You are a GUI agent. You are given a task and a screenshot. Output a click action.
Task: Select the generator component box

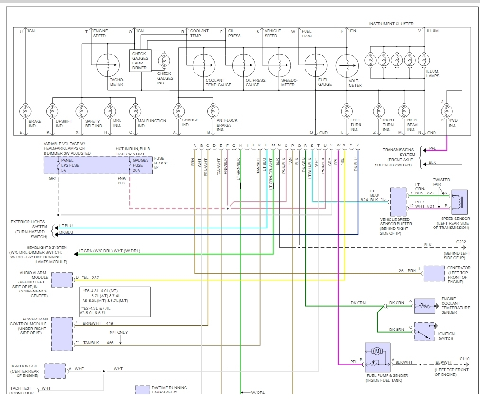point(434,274)
